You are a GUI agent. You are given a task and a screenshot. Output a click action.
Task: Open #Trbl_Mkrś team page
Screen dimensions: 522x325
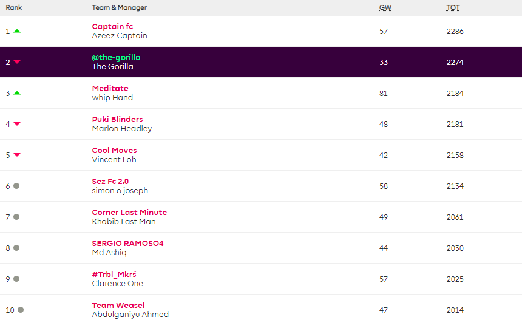coord(114,274)
